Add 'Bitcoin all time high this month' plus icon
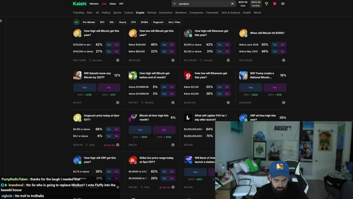 point(173,145)
